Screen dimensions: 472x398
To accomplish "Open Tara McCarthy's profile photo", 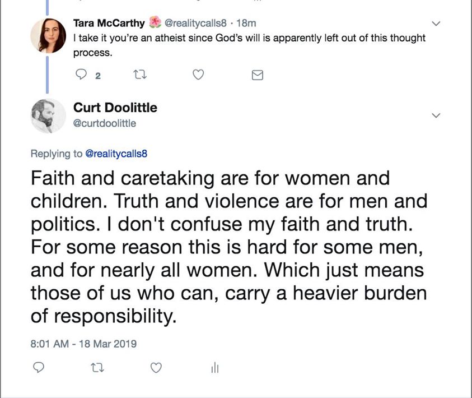I will pos(49,35).
